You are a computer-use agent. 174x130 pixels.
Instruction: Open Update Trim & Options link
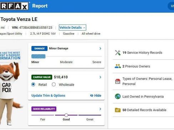[48, 96]
